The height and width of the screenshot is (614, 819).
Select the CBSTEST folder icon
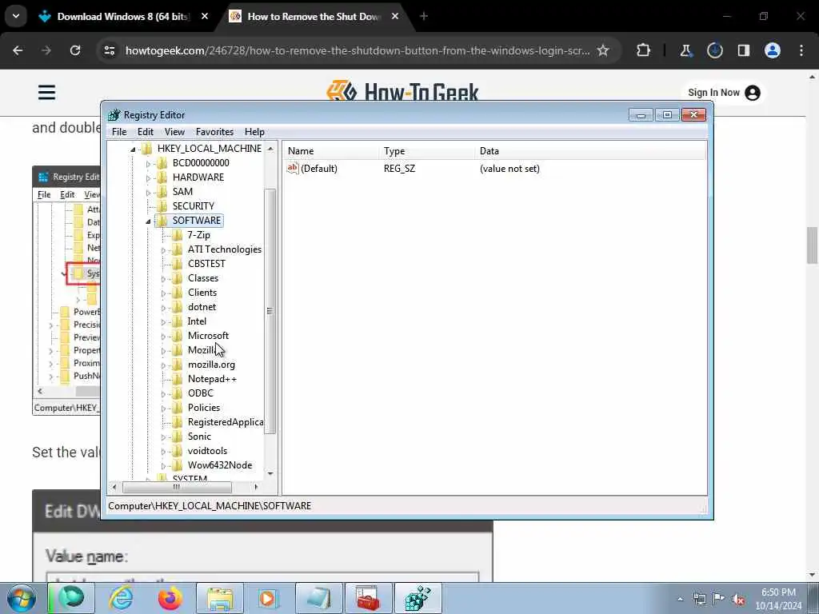178,264
